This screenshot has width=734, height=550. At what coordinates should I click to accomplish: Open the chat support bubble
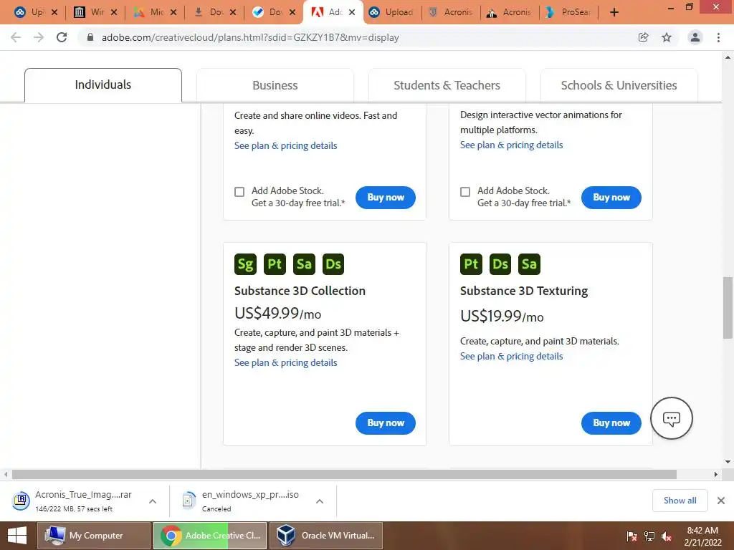[671, 418]
